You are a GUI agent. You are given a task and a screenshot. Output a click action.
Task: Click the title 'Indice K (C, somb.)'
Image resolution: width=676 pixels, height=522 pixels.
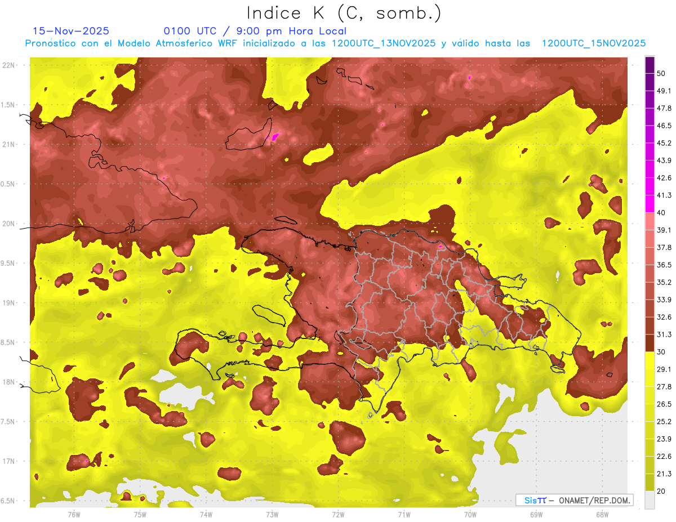[344, 13]
